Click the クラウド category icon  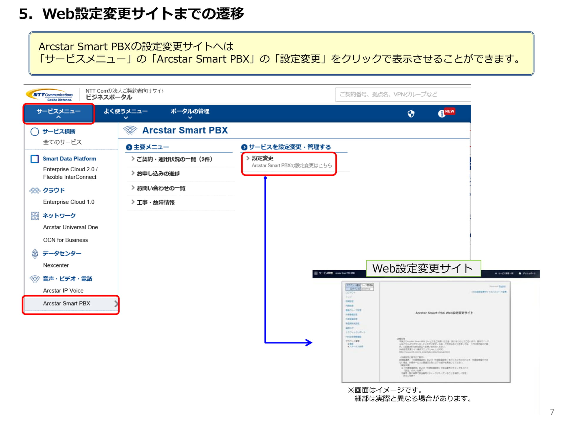(x=35, y=190)
